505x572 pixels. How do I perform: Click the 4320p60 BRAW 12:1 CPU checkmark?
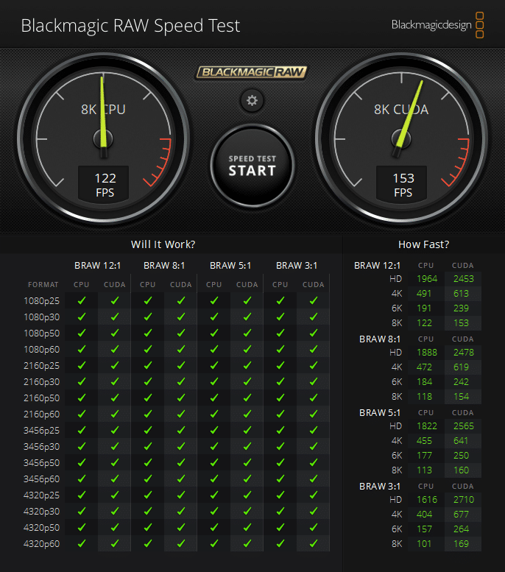82,543
